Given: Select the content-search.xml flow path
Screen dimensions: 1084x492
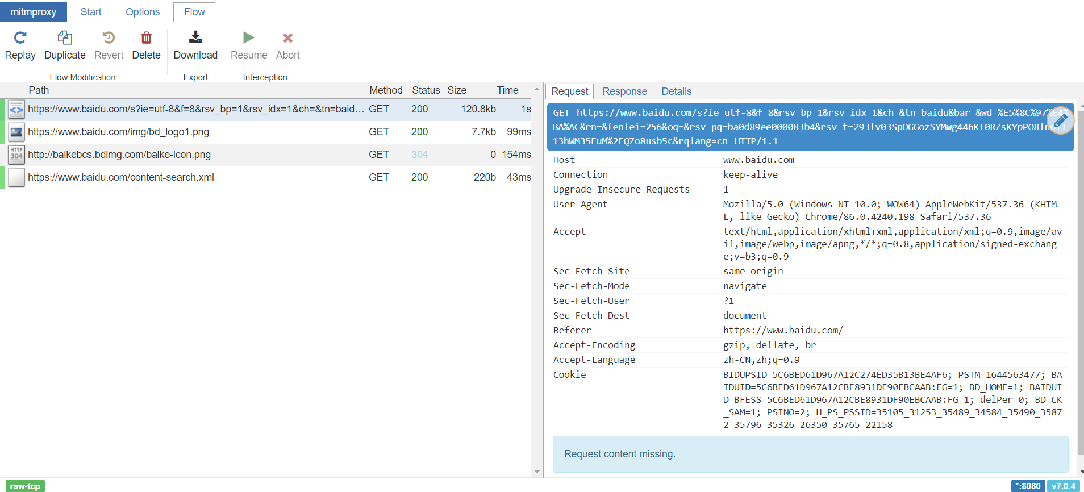Looking at the screenshot, I should point(121,177).
